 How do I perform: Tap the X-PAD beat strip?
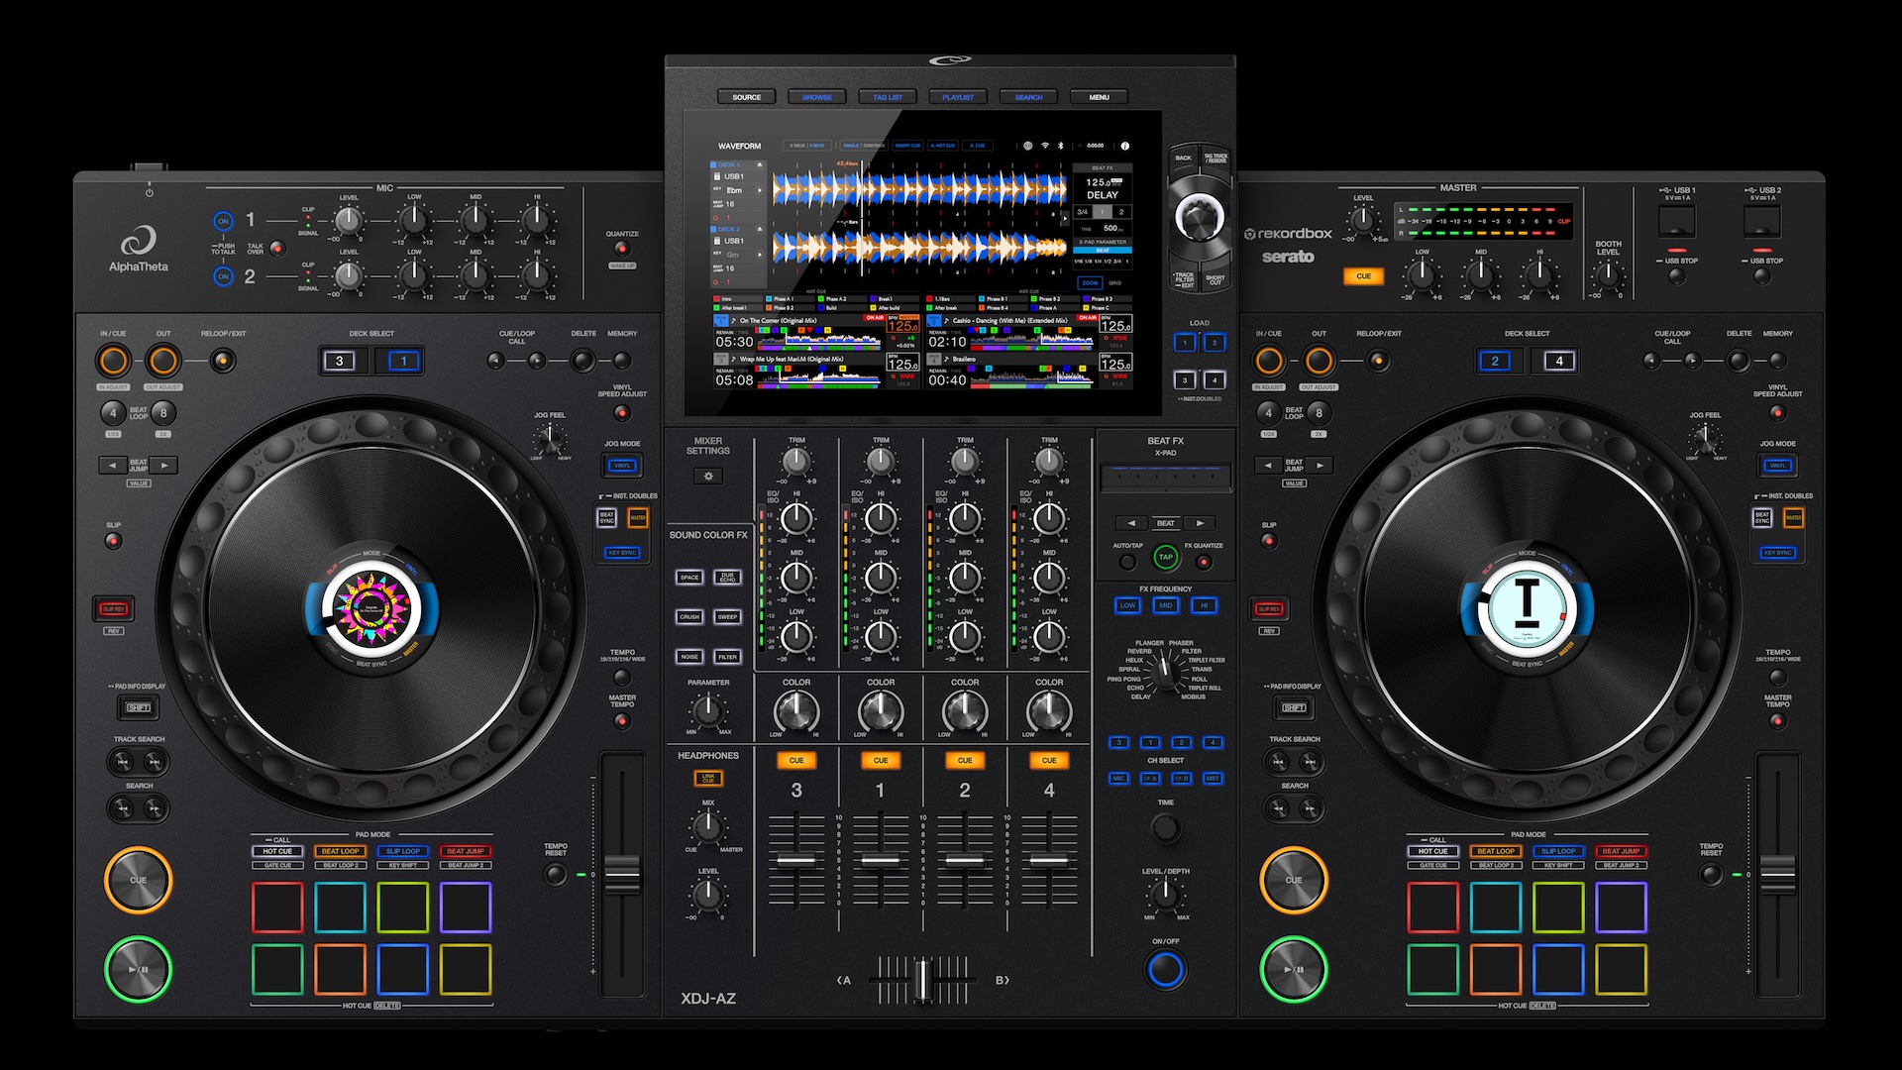point(1164,478)
